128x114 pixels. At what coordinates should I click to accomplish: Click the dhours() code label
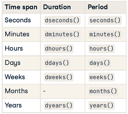[59, 49]
